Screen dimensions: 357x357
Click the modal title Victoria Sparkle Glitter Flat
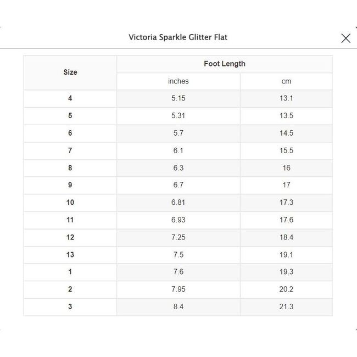point(178,37)
